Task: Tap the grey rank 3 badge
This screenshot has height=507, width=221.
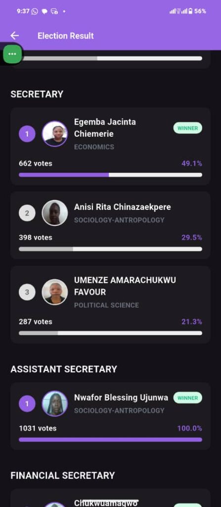Action: pyautogui.click(x=27, y=292)
